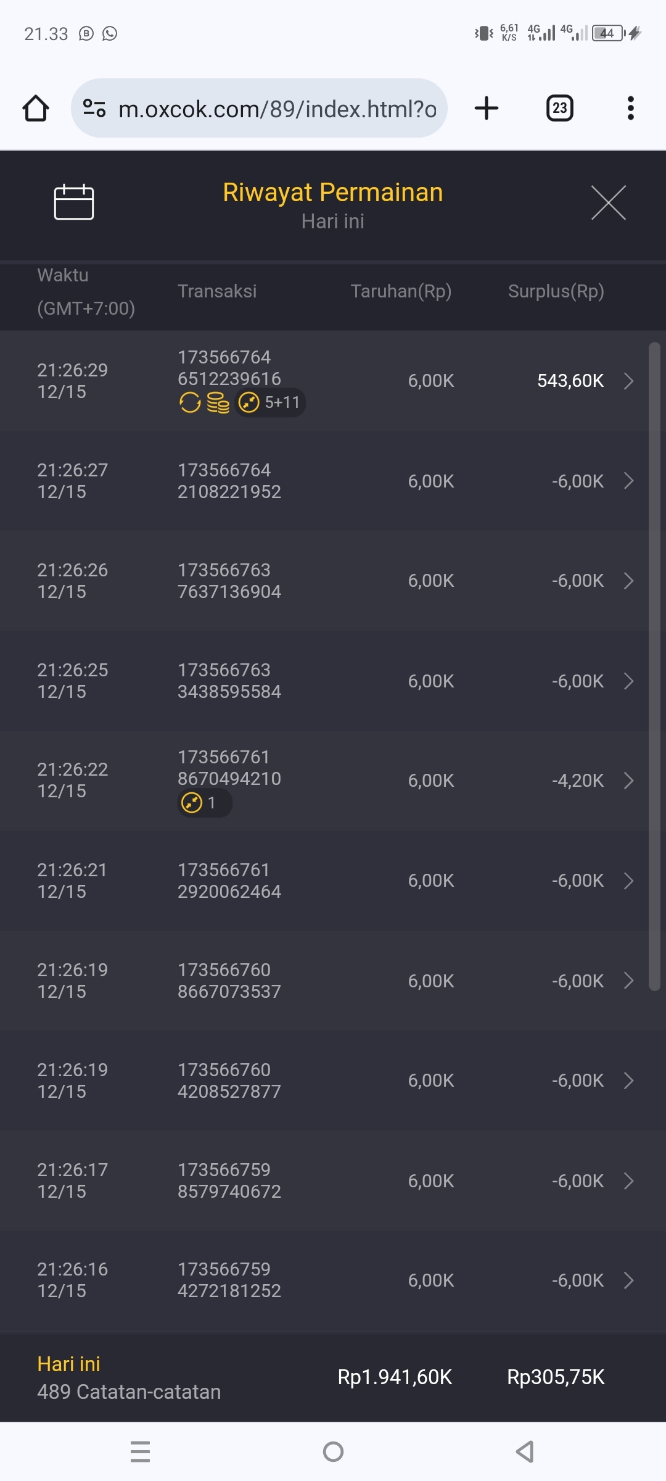Open the tab switcher showing 23 tabs
This screenshot has height=1481, width=666.
[x=559, y=109]
